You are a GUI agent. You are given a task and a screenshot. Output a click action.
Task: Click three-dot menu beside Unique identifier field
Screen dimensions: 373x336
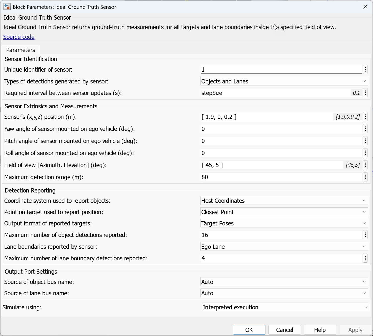(365, 70)
